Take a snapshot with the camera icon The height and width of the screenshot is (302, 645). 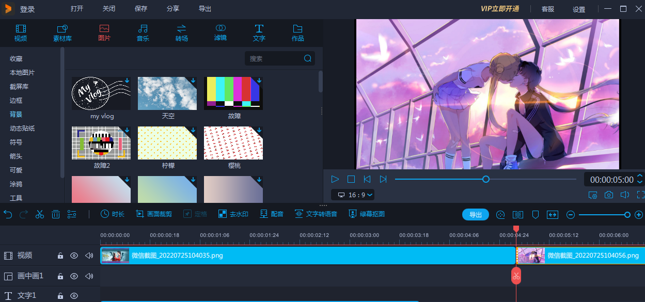tap(609, 195)
